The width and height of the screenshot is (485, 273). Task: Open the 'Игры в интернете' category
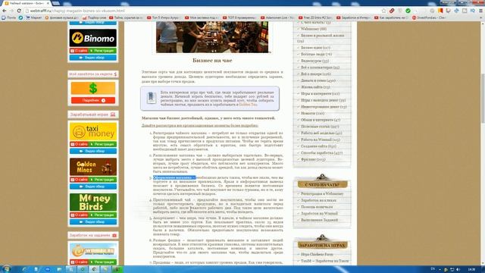[x=320, y=93]
